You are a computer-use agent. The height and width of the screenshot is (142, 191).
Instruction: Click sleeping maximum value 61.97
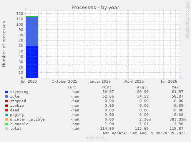pyautogui.click(x=178, y=92)
